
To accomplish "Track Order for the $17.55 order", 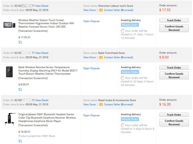I will click(x=174, y=20).
